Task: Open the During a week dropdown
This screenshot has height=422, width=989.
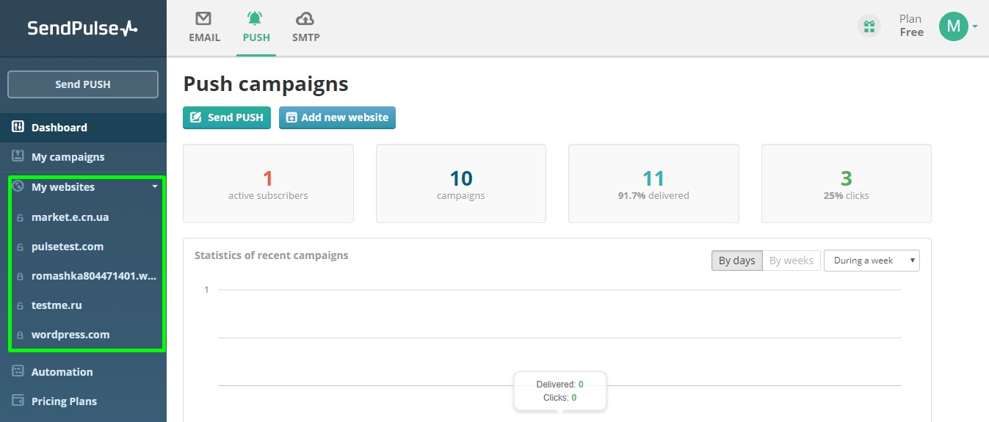Action: pos(872,261)
